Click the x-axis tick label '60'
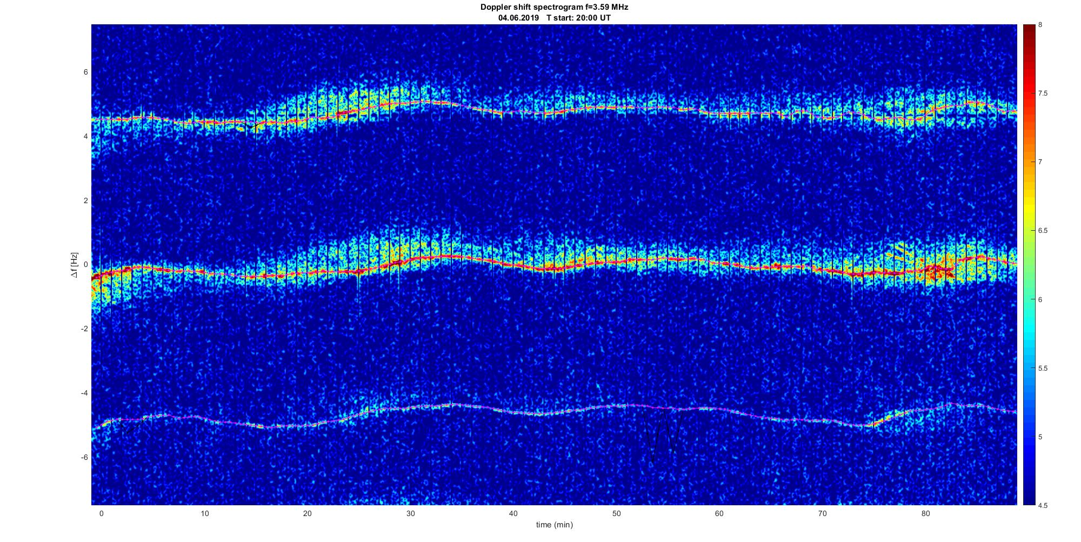This screenshot has width=1081, height=542. click(719, 513)
